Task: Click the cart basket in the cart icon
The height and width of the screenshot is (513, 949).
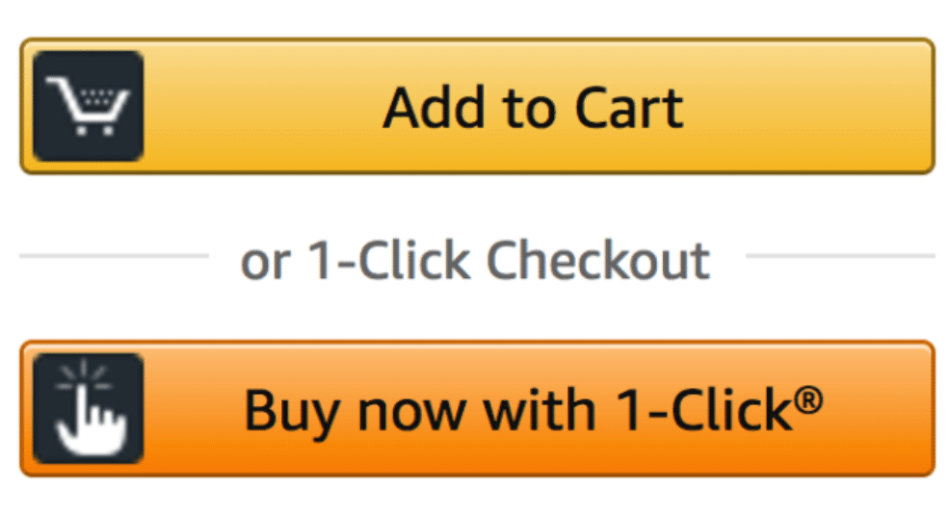Action: 97,102
